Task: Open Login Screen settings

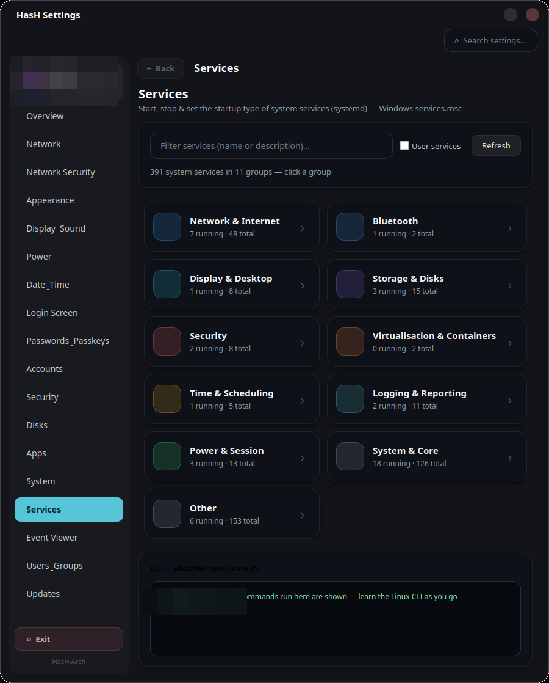Action: (69, 313)
